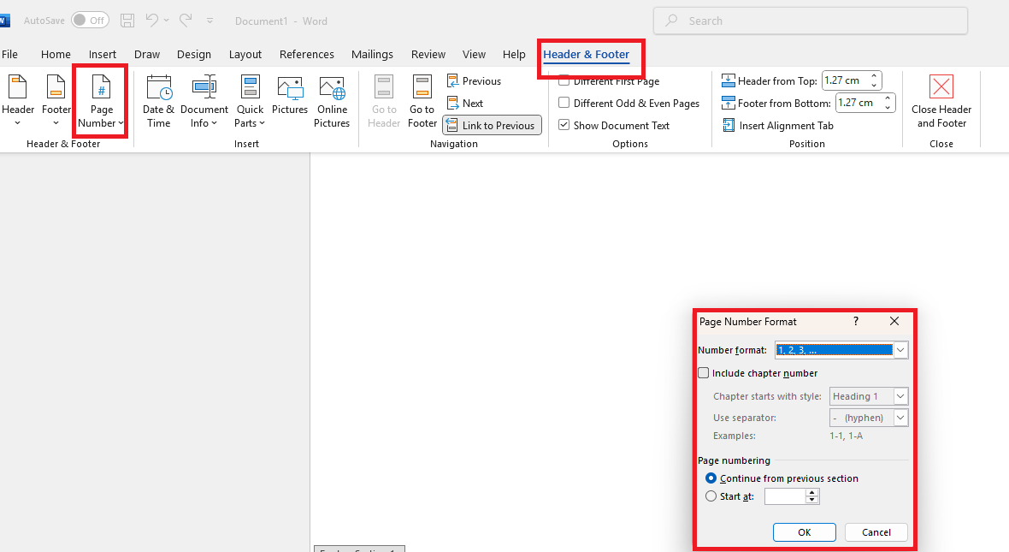Switch to the Layout tab

tap(245, 54)
